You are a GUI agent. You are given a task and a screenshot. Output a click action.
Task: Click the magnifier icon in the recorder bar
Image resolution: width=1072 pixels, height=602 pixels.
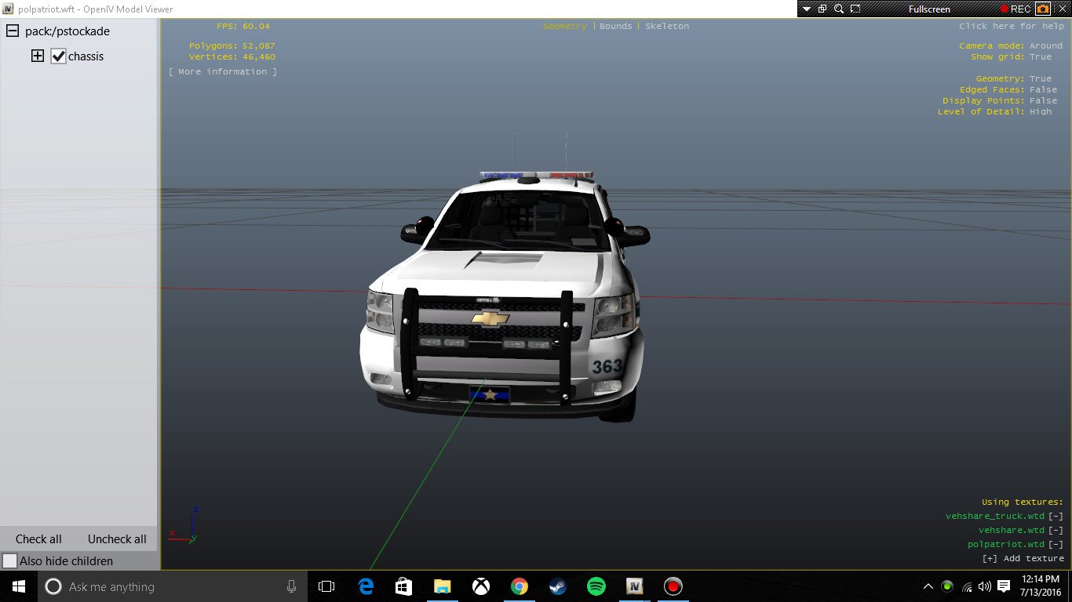839,9
